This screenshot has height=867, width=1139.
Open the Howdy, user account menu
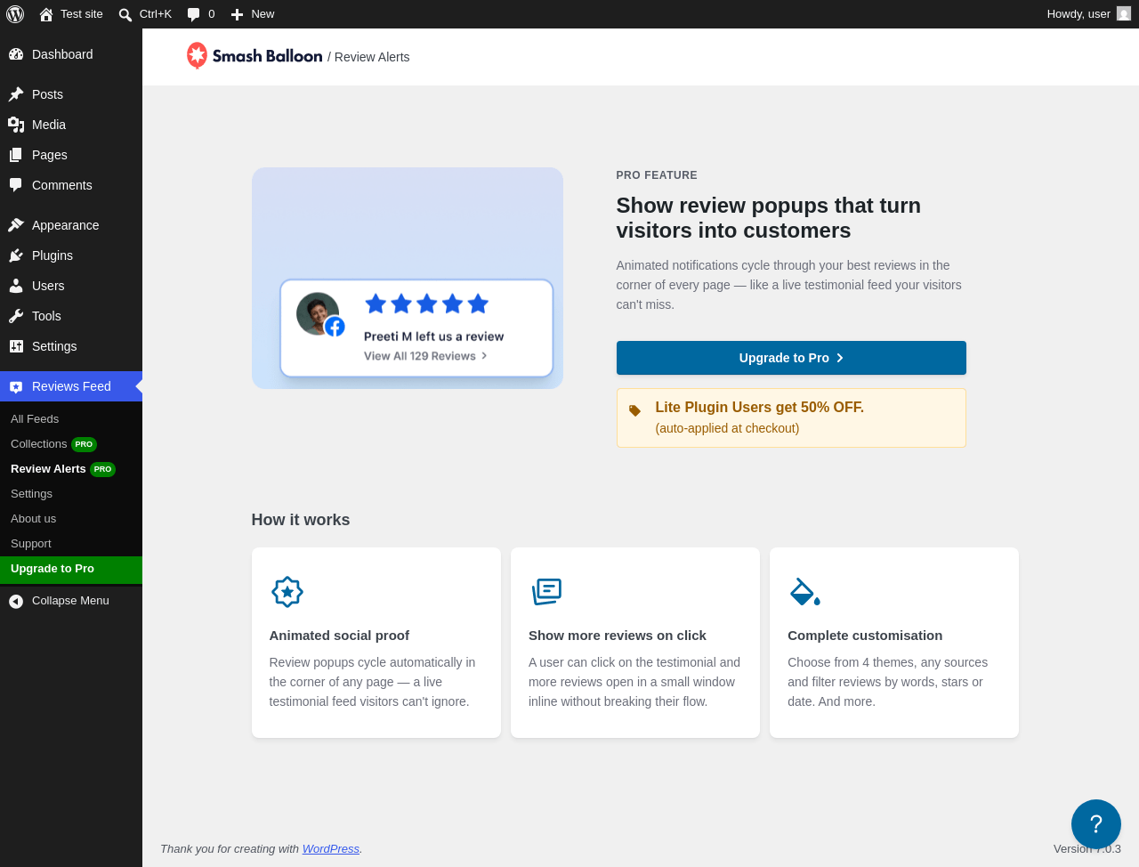pyautogui.click(x=1088, y=14)
